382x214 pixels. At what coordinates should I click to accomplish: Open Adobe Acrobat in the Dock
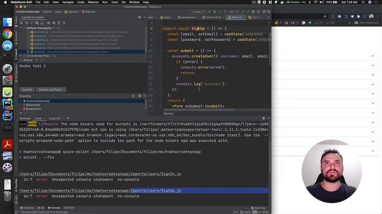[x=7, y=144]
